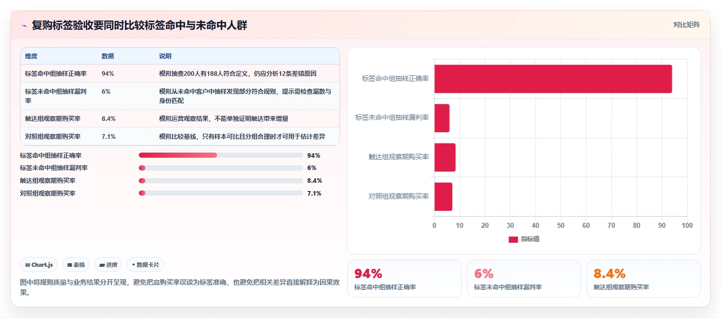Viewport: 721px width, 318px height.
Task: Click the 标签命中组抽样正确率 94% progress bar
Action: 221,155
